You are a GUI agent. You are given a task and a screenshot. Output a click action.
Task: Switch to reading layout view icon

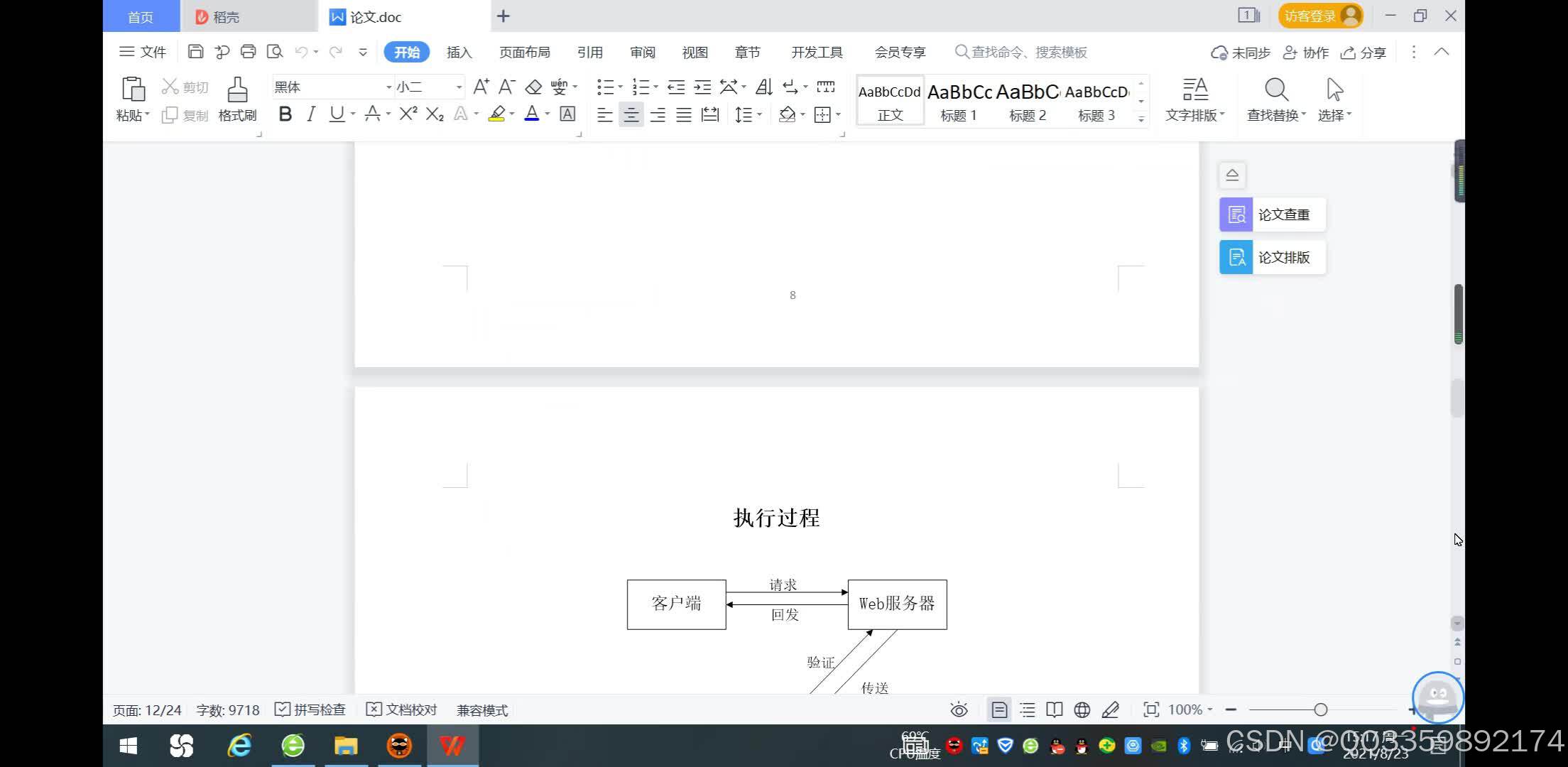[1055, 709]
